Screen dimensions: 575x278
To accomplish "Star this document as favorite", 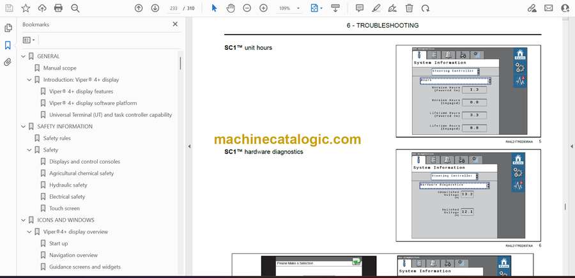I will (26, 8).
